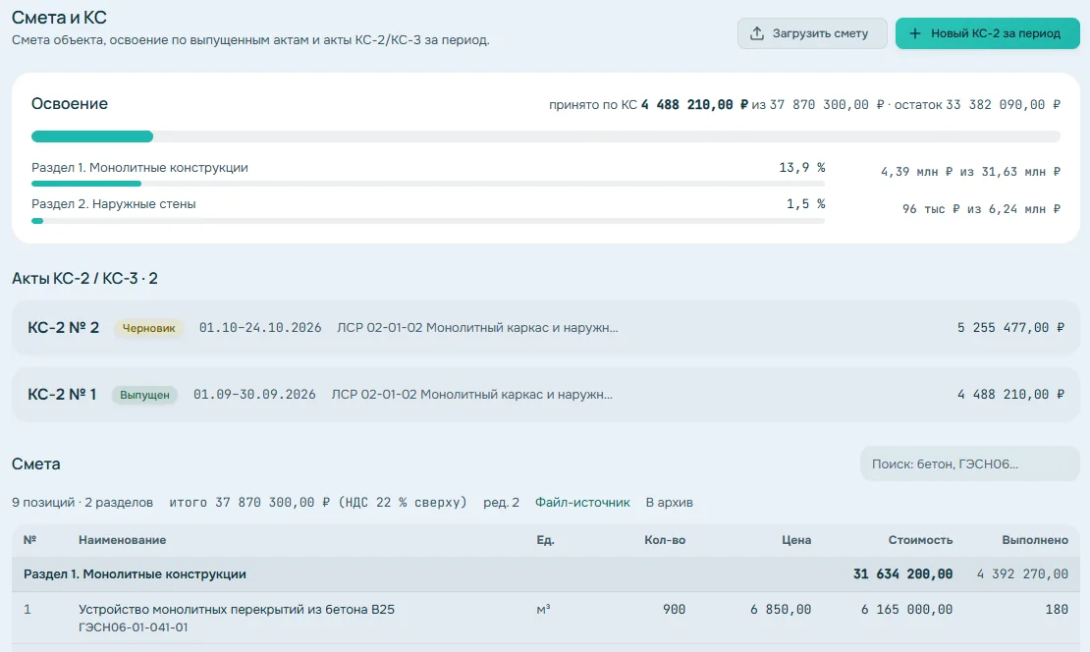Open the КС-2 № 1 issued act
The width and height of the screenshot is (1090, 652).
pyautogui.click(x=546, y=394)
